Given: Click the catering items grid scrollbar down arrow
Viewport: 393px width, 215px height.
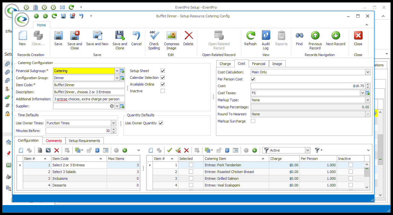Looking at the screenshot, I should click(367, 187).
